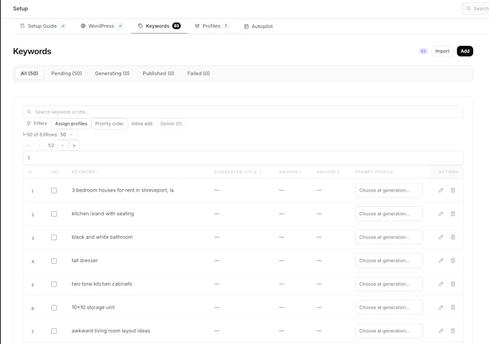Edit the 'black and white bathroom' keyword
Viewport: 489px width, 344px height.
point(441,237)
